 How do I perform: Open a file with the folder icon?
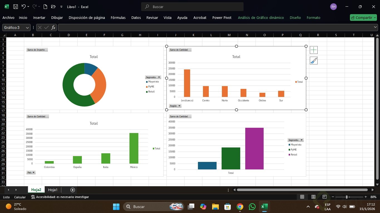click(x=53, y=7)
